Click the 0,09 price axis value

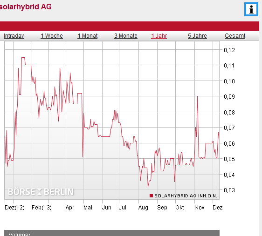[229, 96]
